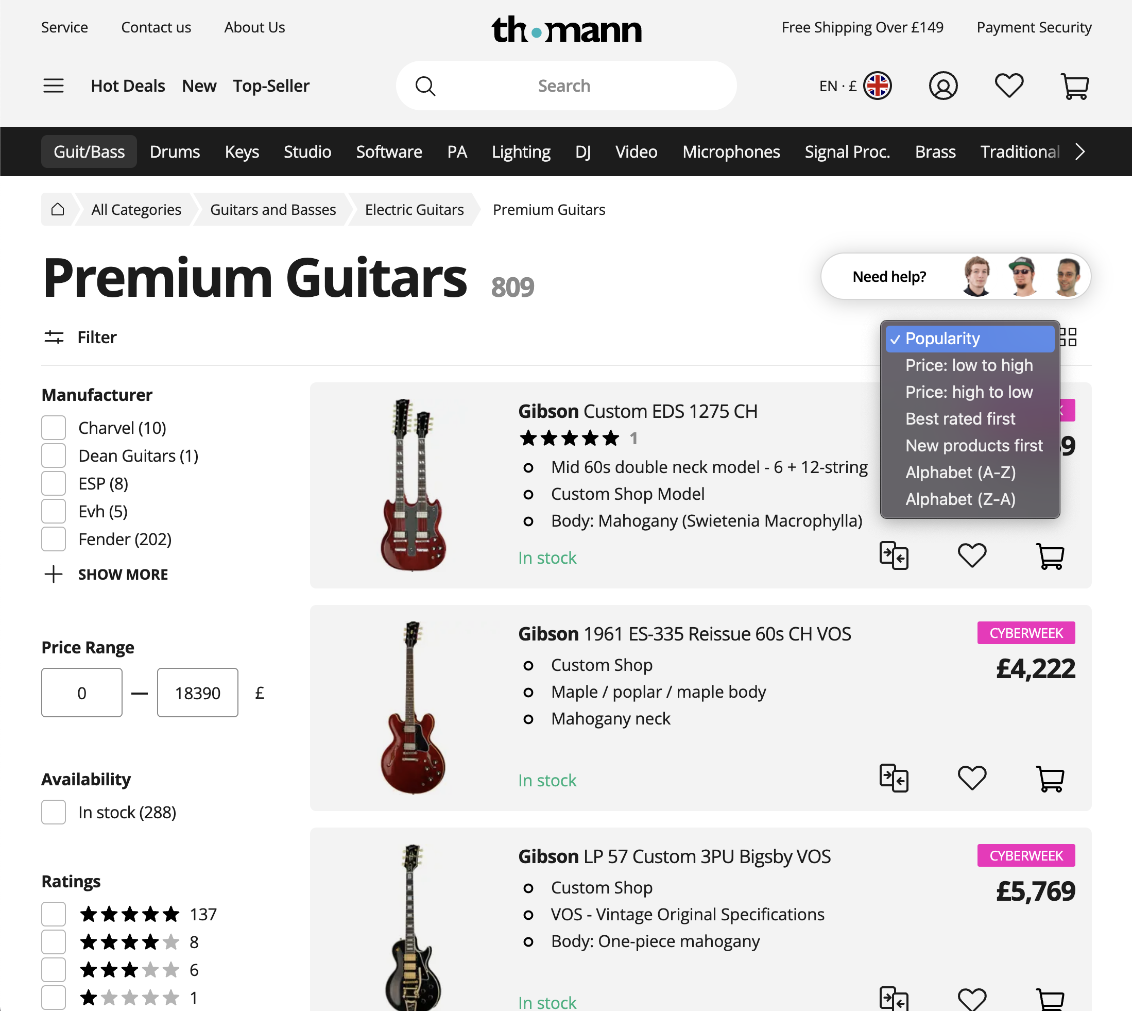Favorite the Gibson LP 57 Custom
The width and height of the screenshot is (1132, 1011).
click(x=972, y=998)
